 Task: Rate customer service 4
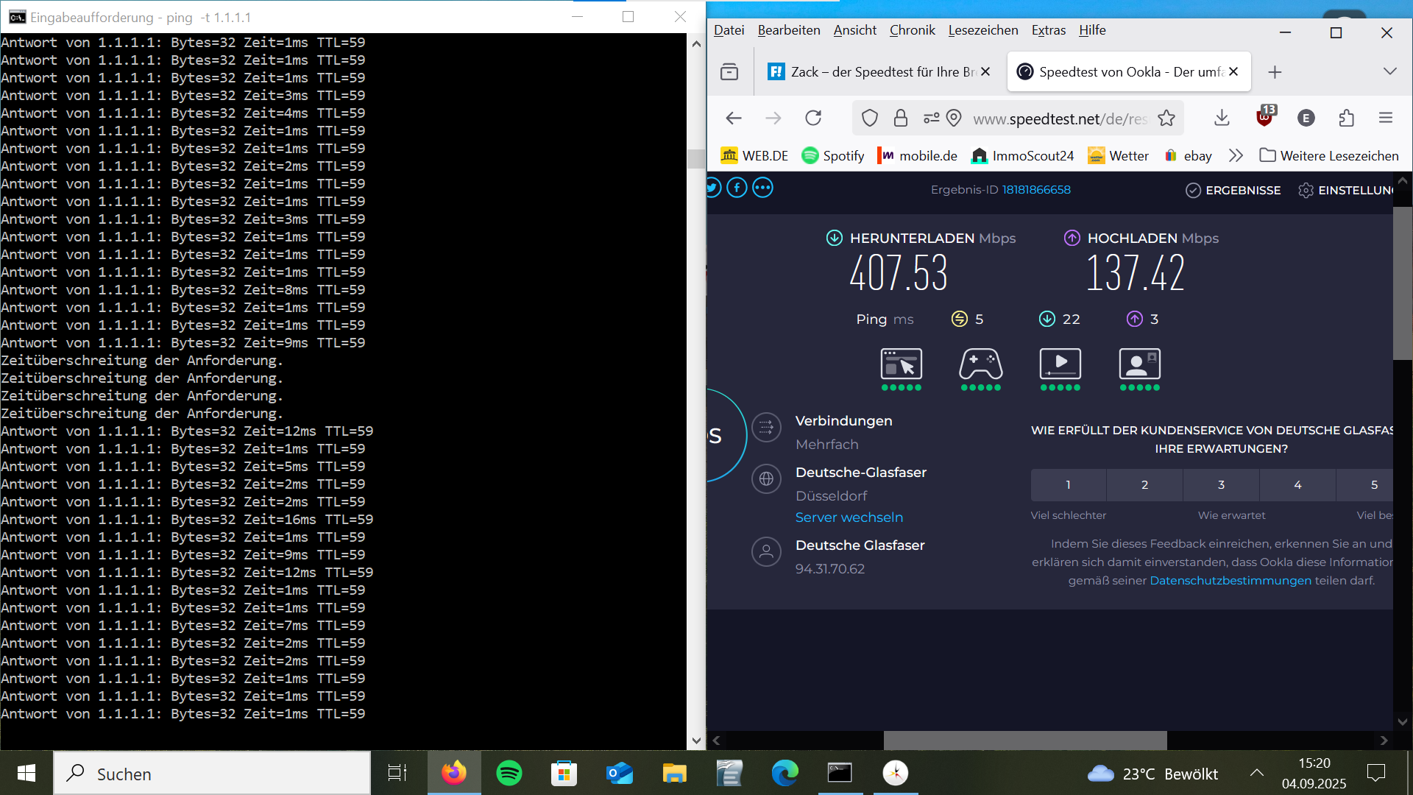pyautogui.click(x=1298, y=484)
